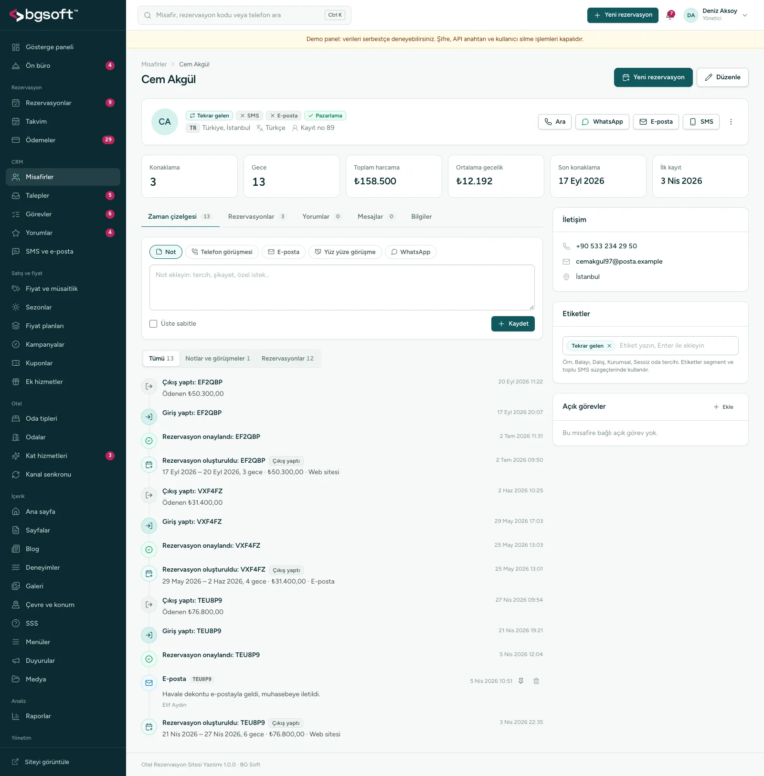Select the Not entry type
This screenshot has height=776, width=764.
(x=166, y=252)
